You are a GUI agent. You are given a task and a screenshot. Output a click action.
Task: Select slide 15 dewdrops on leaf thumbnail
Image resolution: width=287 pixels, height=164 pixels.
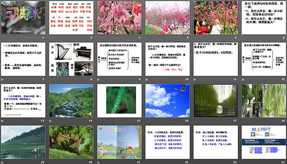click(x=119, y=101)
